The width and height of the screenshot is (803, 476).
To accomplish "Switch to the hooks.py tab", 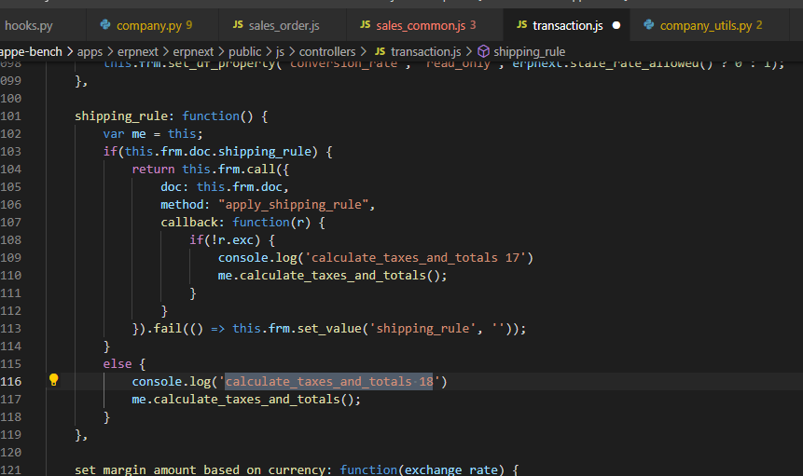I will coord(29,25).
